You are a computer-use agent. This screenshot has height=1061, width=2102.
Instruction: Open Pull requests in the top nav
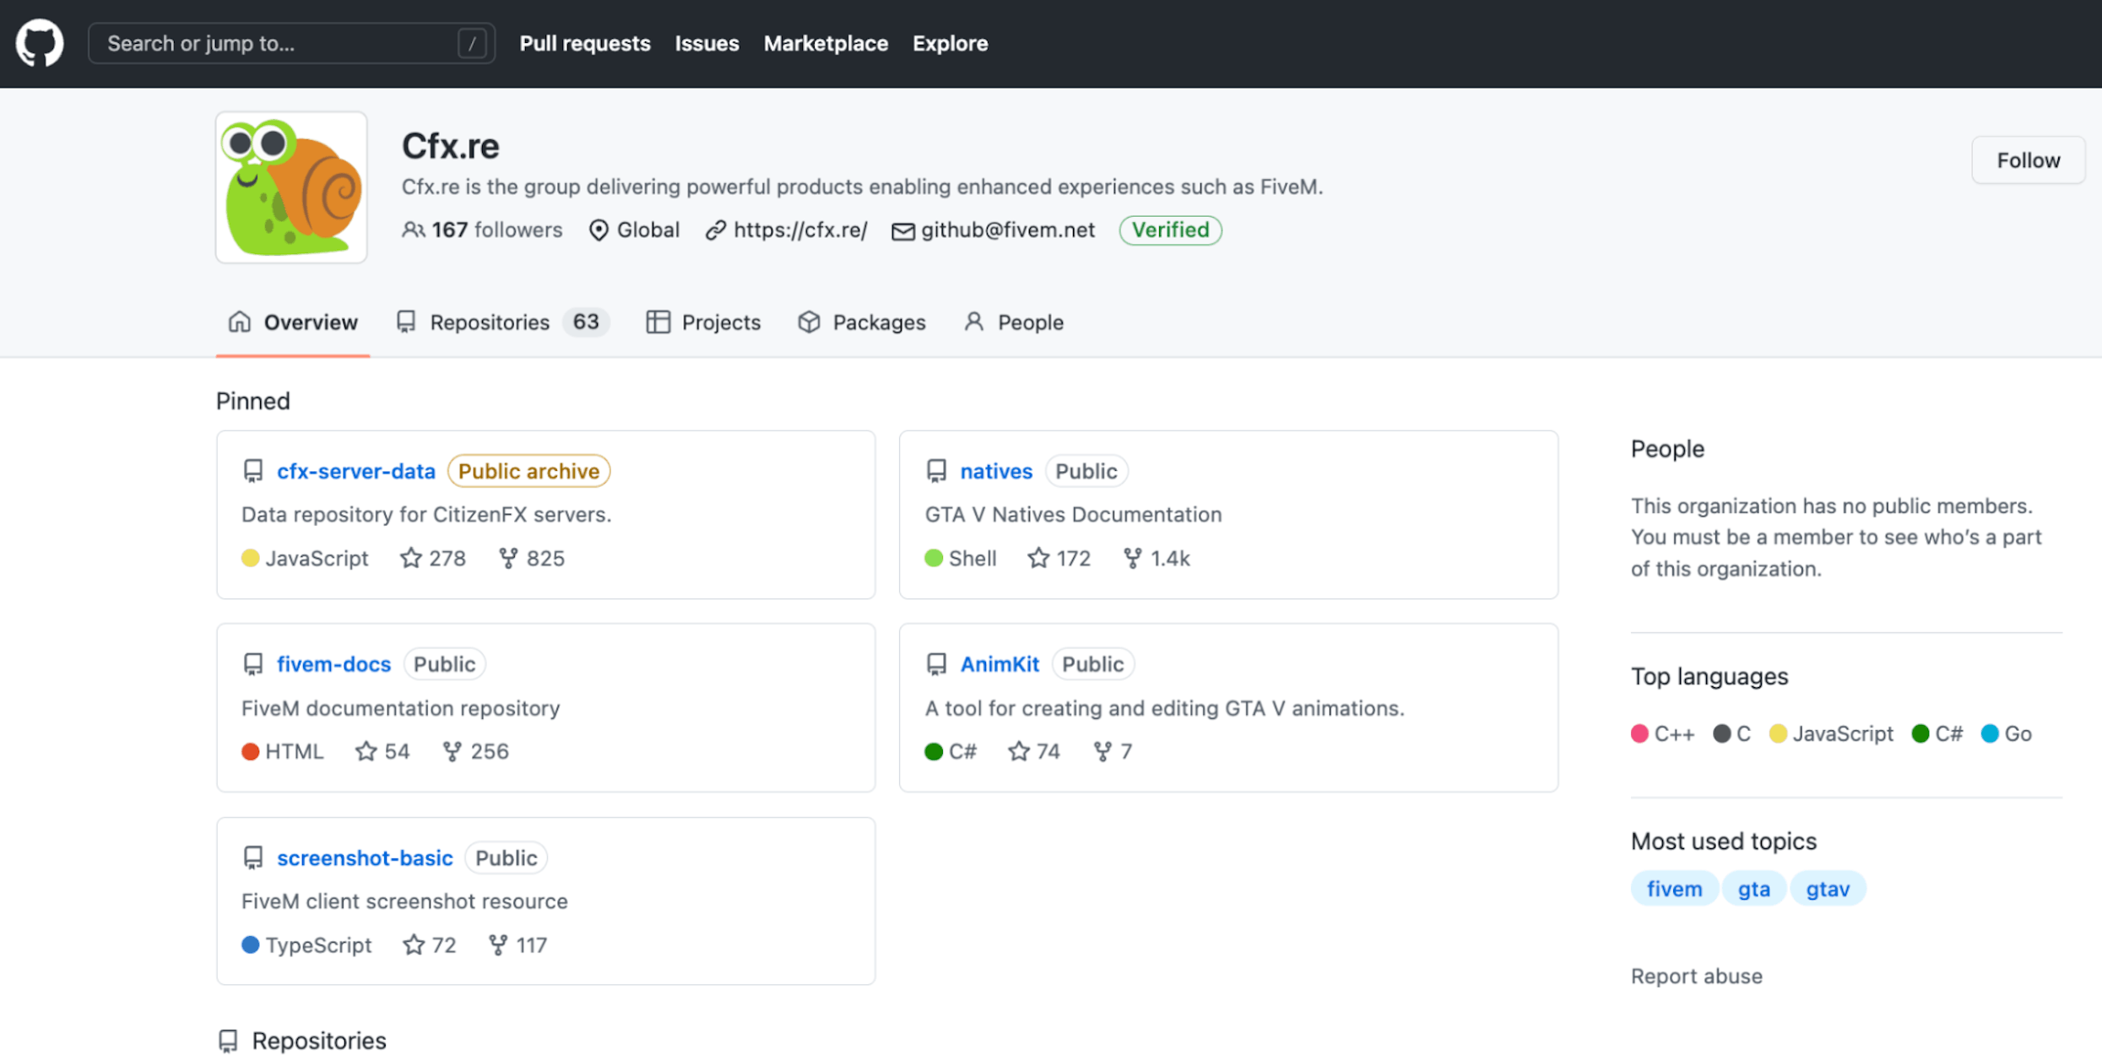(585, 43)
